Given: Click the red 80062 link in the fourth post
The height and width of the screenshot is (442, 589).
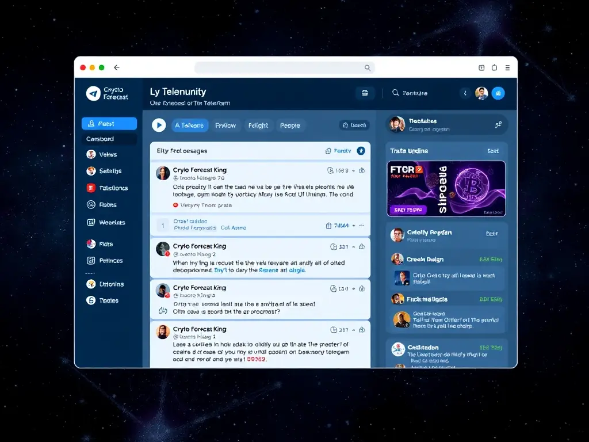Looking at the screenshot, I should 256,359.
